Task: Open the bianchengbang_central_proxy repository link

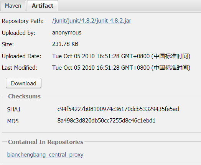Action: 45,155
